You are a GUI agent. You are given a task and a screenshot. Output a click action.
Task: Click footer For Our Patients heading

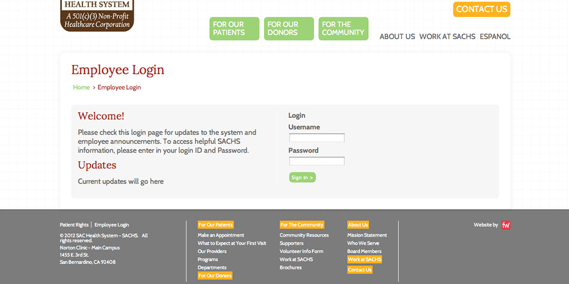(216, 225)
